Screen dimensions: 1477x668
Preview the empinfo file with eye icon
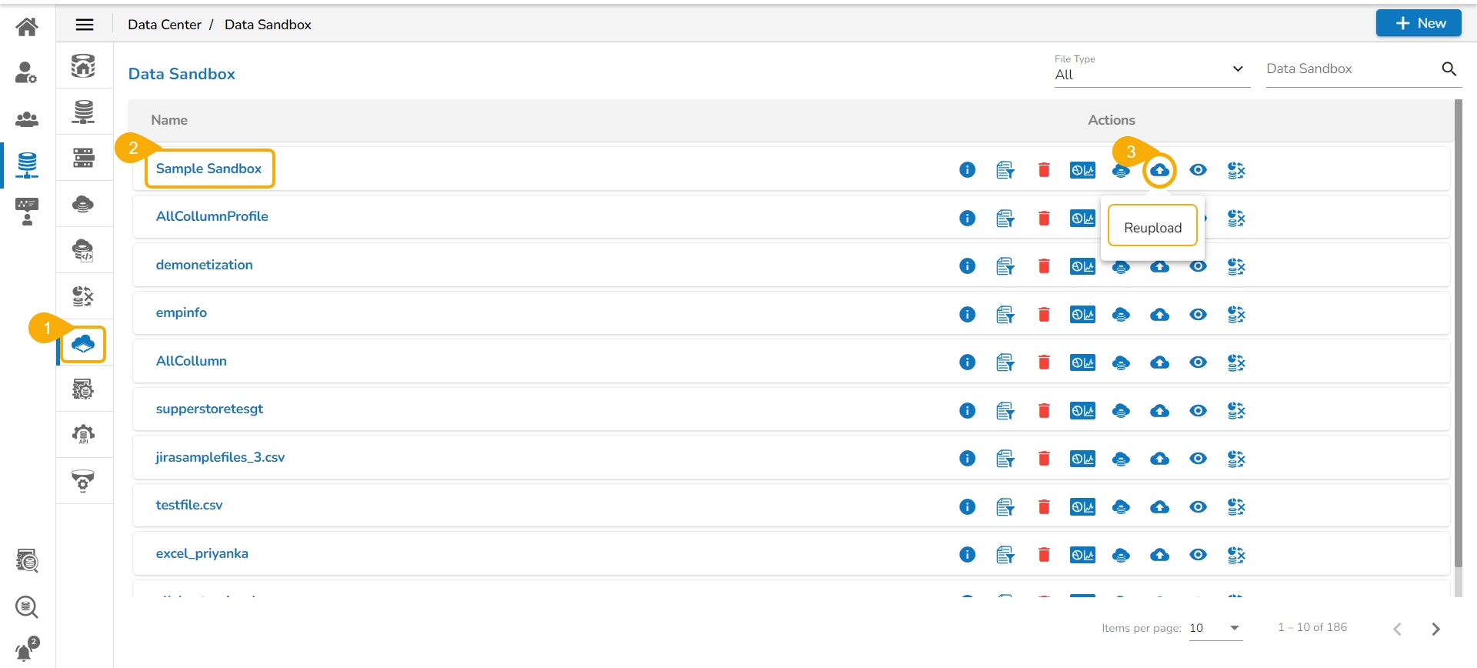(1198, 315)
